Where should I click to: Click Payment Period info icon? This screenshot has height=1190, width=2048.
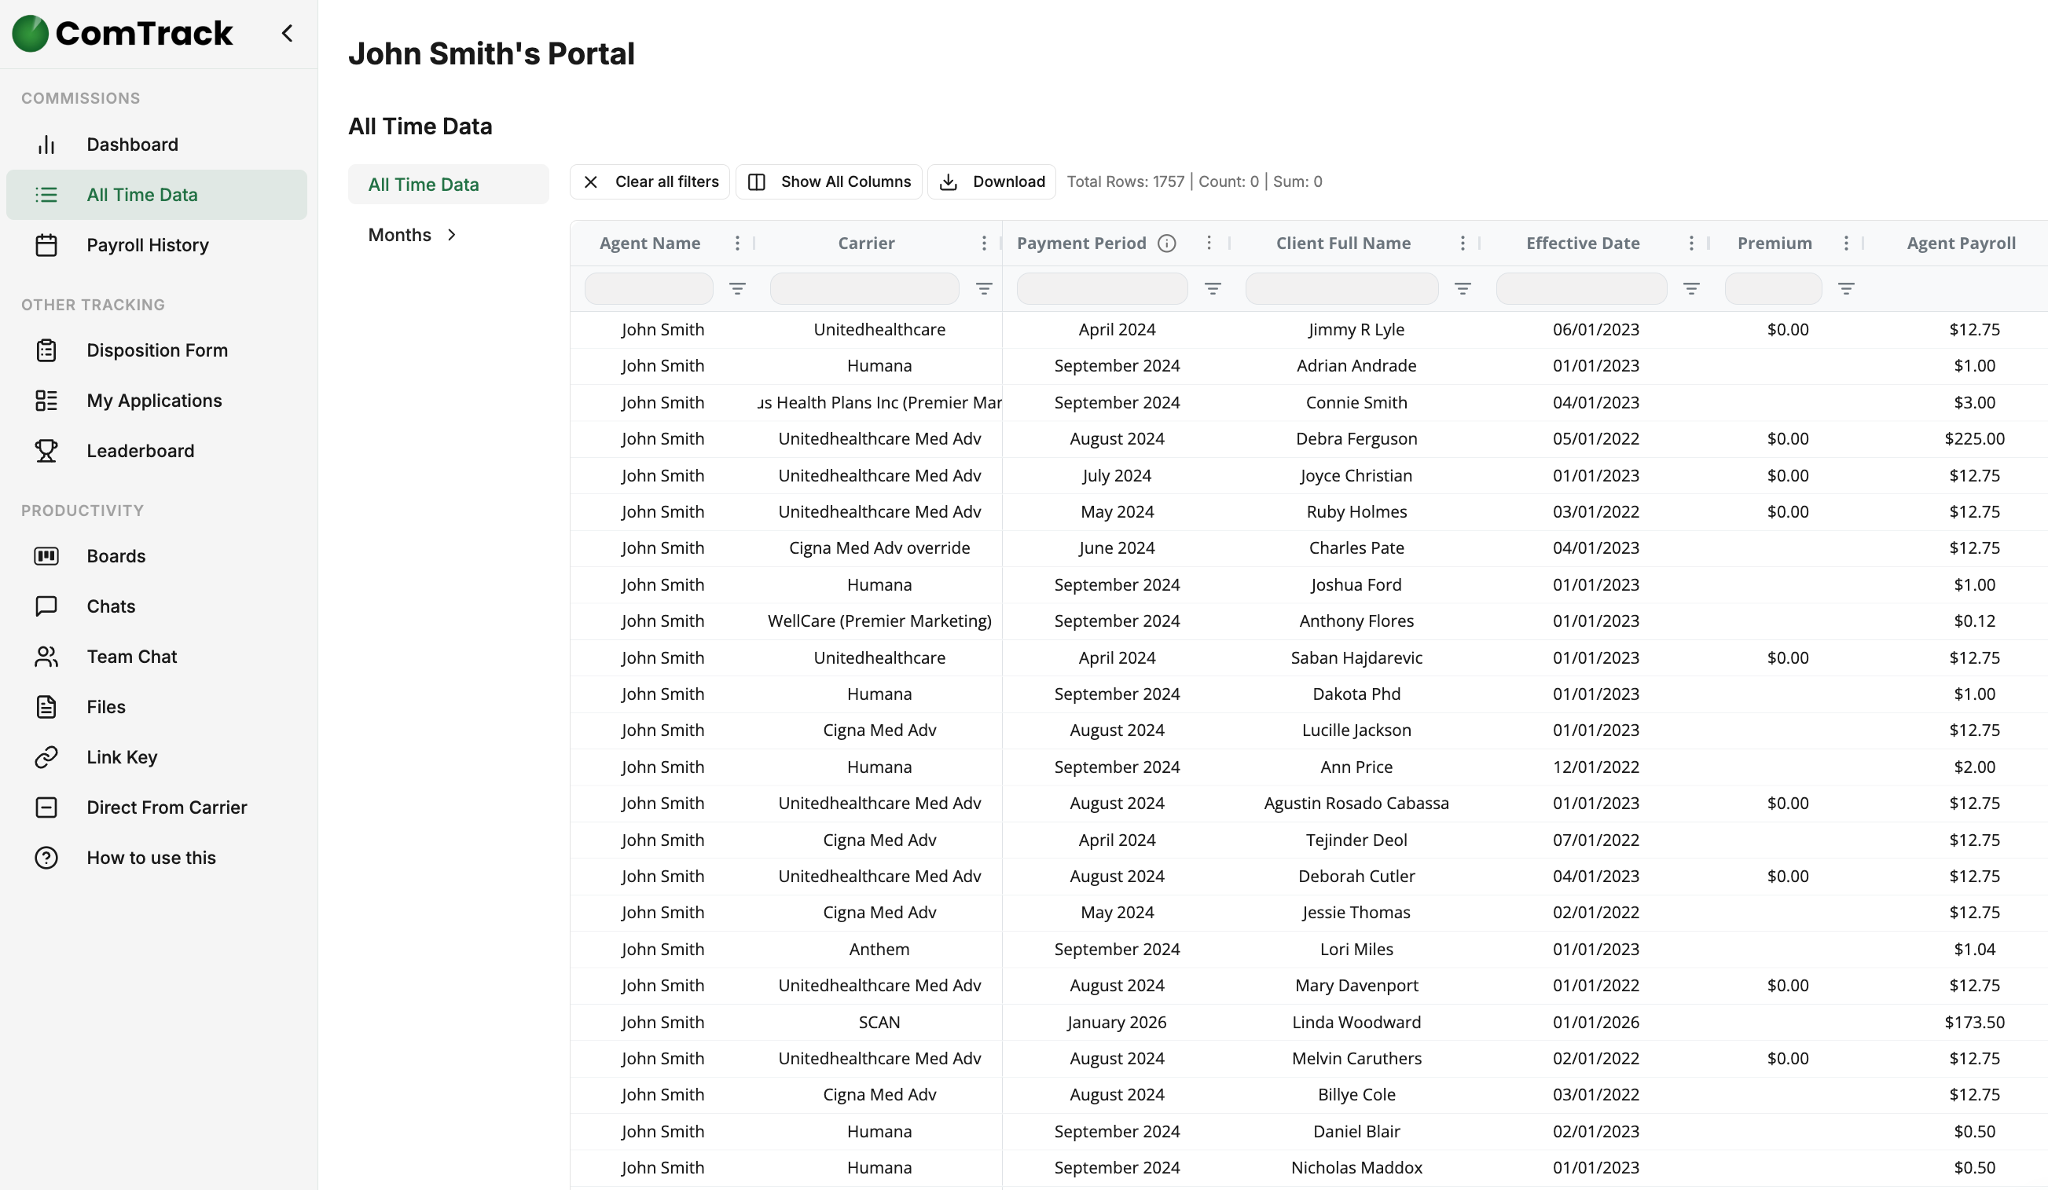pos(1167,243)
